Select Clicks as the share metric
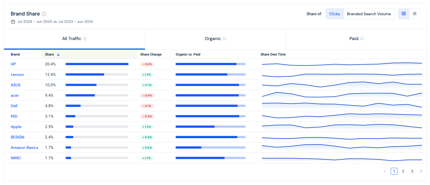Viewport: 430px width, 185px height. (335, 14)
